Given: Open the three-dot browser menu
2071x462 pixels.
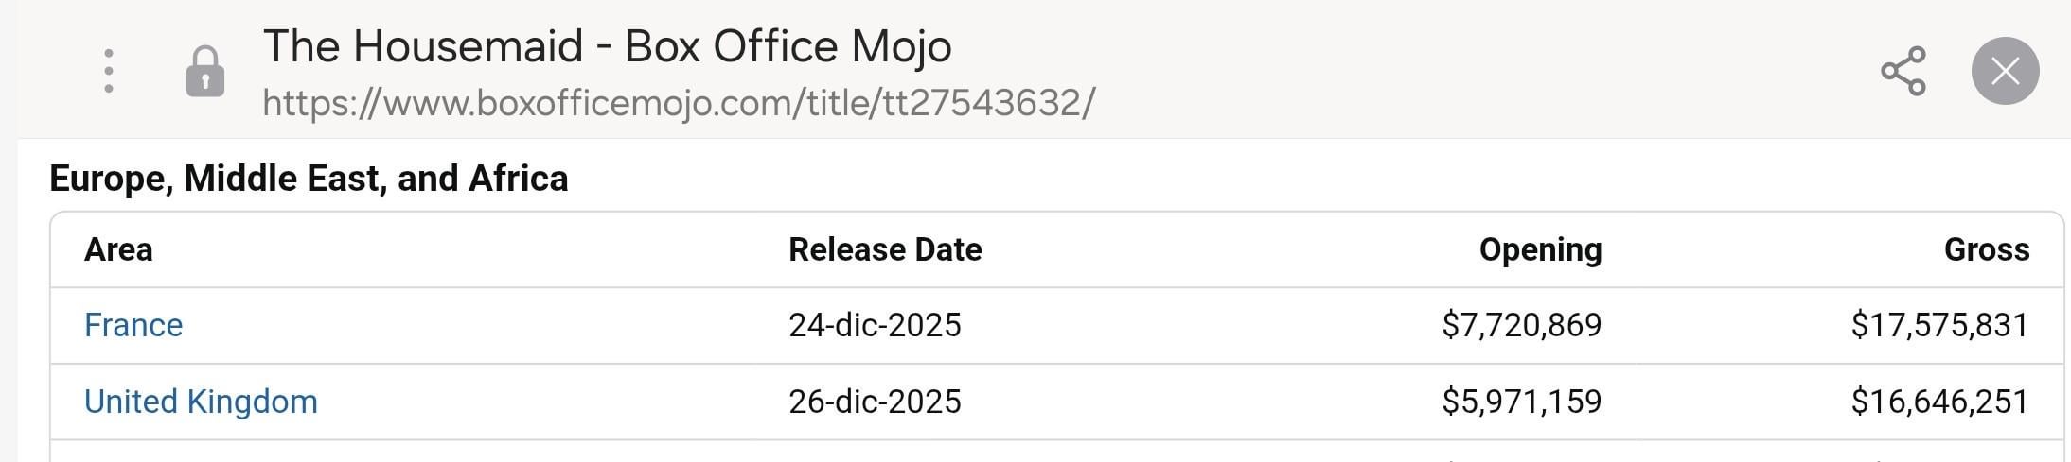Looking at the screenshot, I should pyautogui.click(x=109, y=71).
